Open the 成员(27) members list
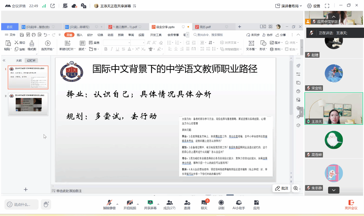The height and width of the screenshot is (216, 364). [x=169, y=203]
